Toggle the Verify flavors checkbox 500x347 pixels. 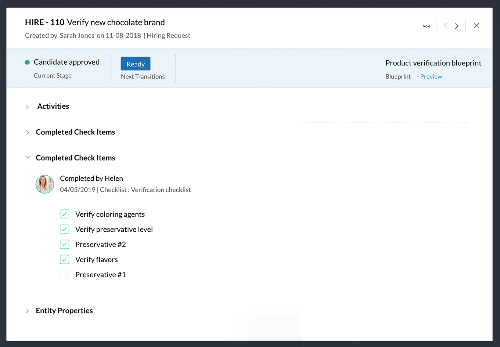(65, 259)
